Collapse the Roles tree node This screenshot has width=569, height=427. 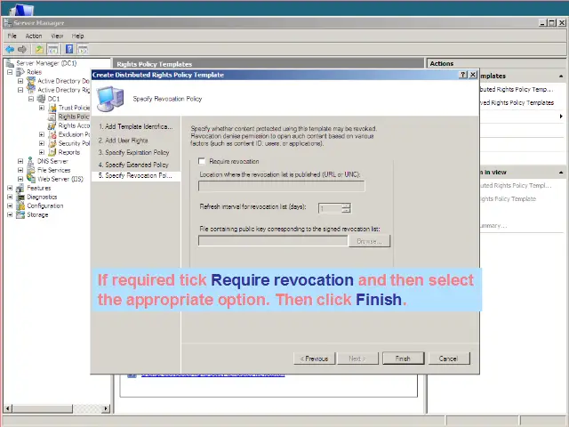[10, 72]
